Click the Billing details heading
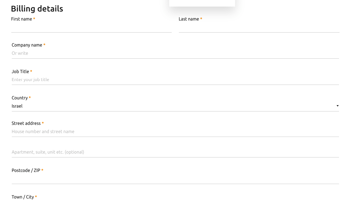The width and height of the screenshot is (353, 207). [x=37, y=9]
